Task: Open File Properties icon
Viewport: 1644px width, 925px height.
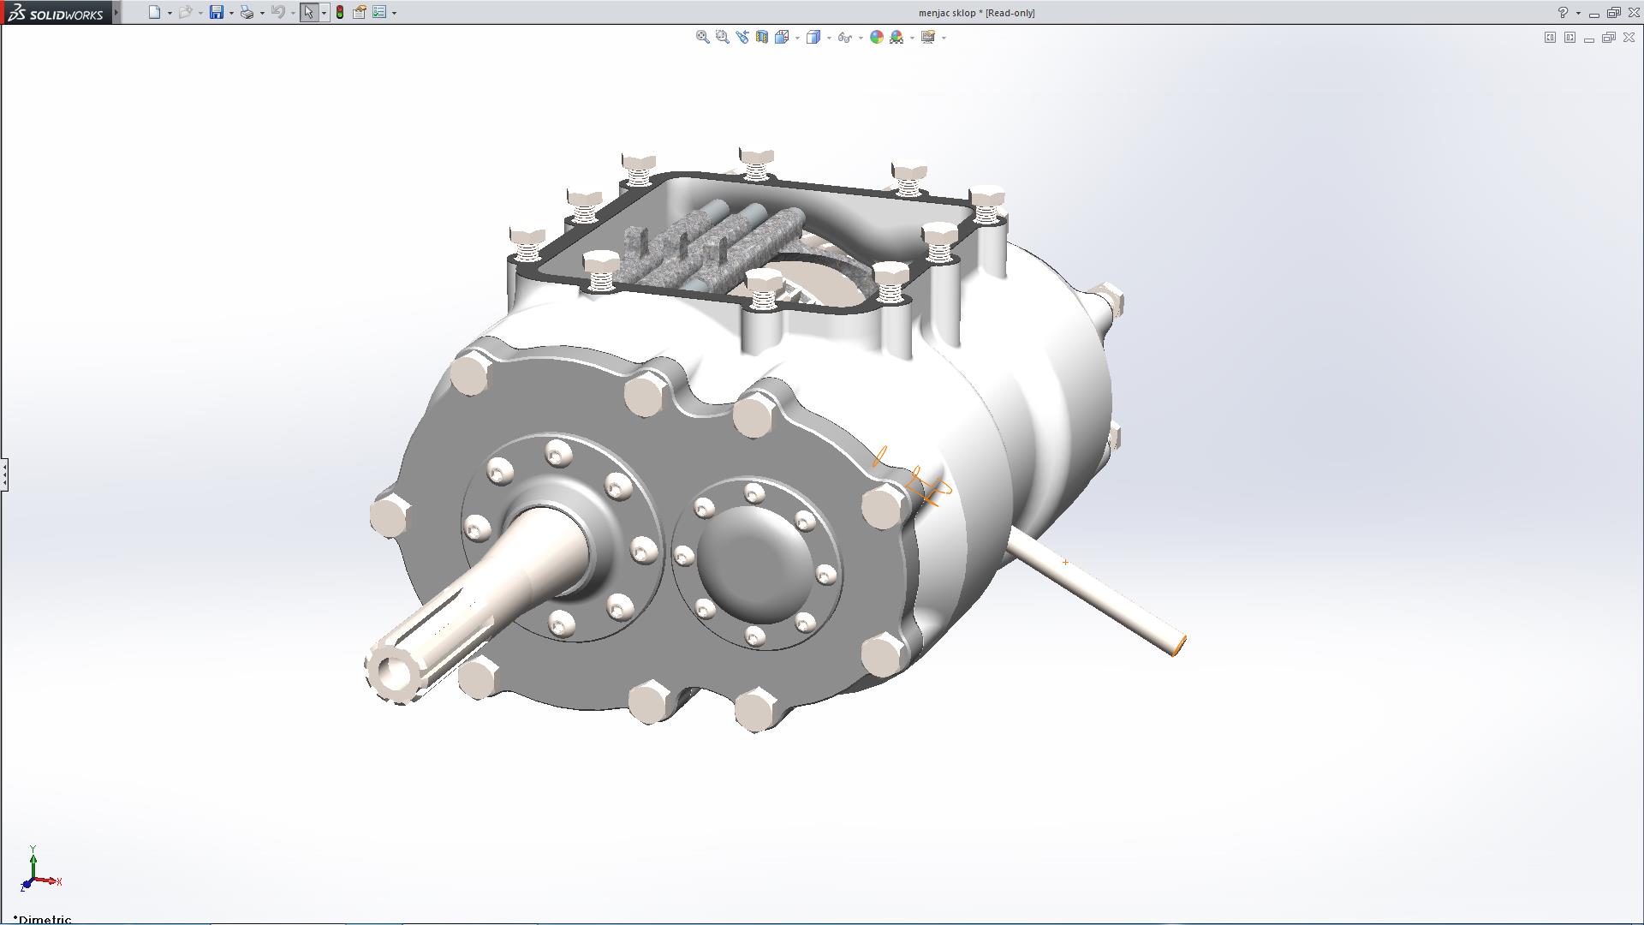Action: [360, 13]
